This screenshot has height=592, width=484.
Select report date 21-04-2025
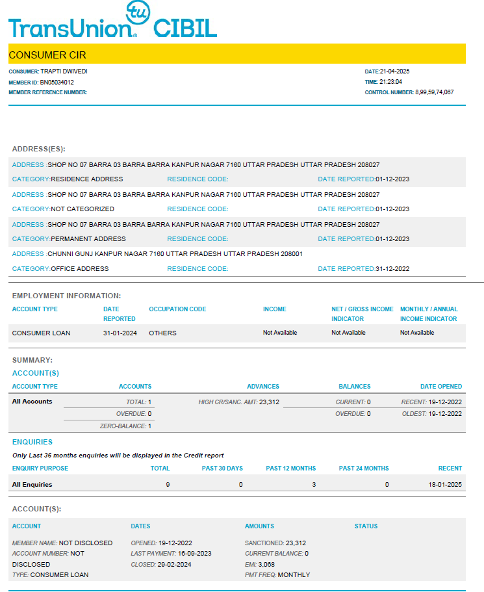coord(394,71)
